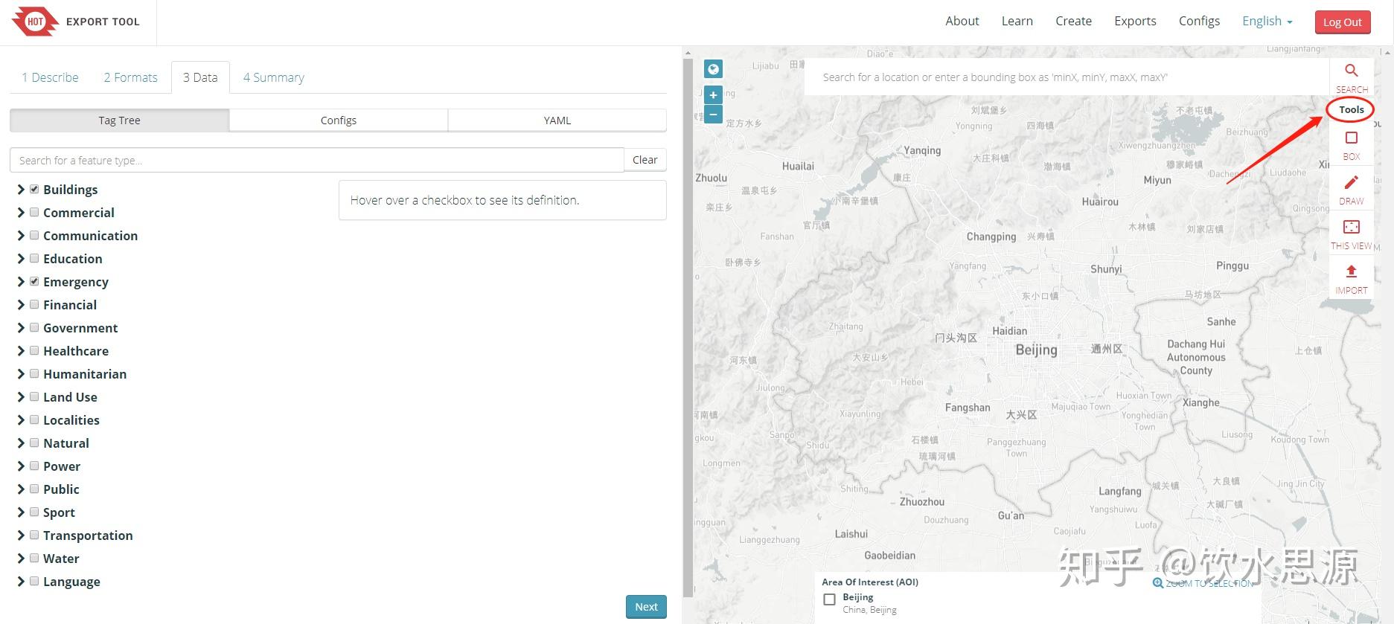Zoom out on the map
1394x624 pixels.
pos(713,114)
